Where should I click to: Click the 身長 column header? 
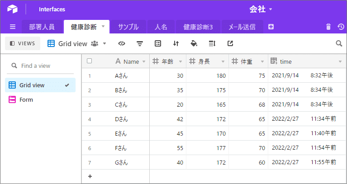[207, 61]
